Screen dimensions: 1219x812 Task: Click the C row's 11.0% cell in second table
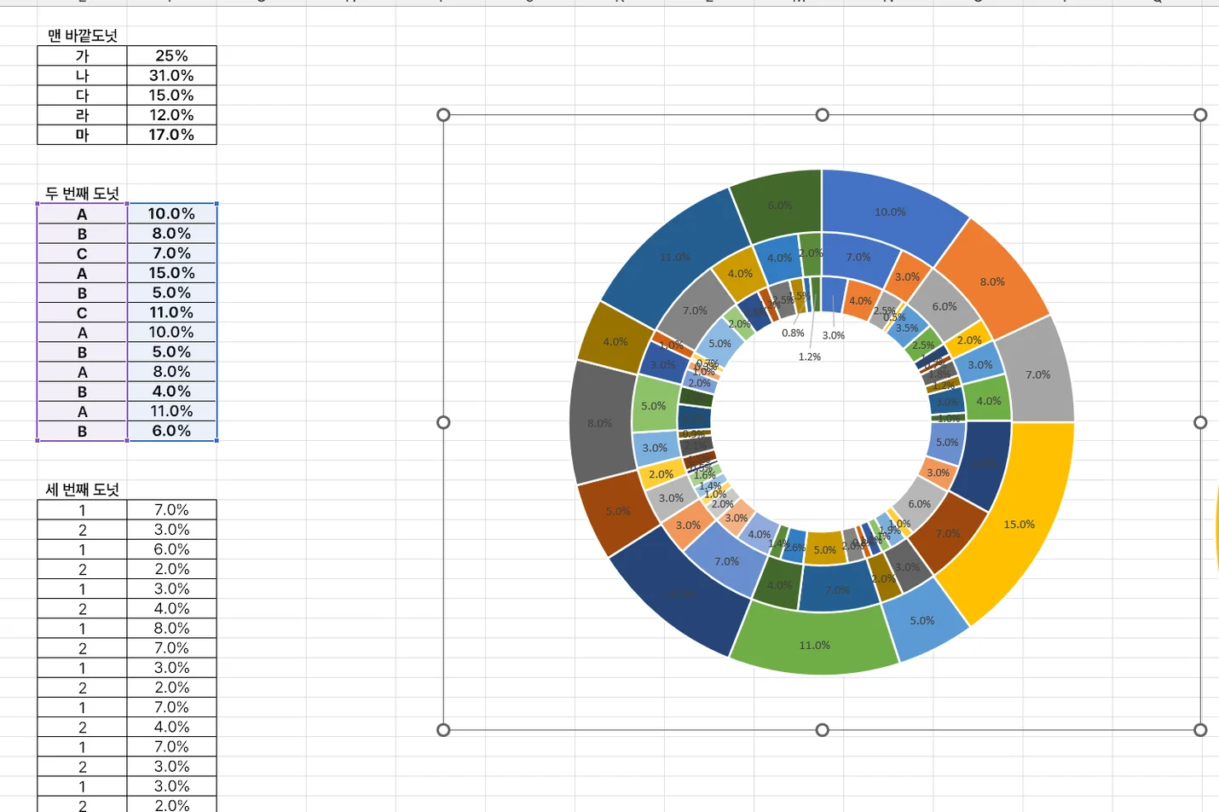[x=171, y=312]
